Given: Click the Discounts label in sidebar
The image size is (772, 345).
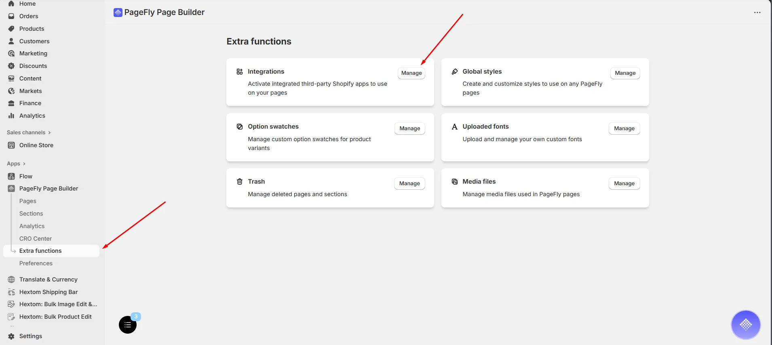Looking at the screenshot, I should click(x=33, y=66).
